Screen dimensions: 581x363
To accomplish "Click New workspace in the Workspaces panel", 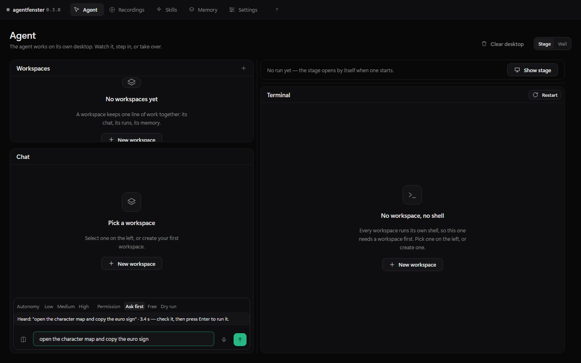I will pos(132,138).
